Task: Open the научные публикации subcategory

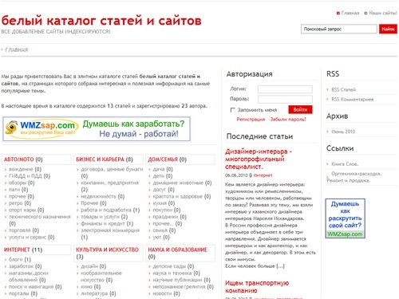Action: pyautogui.click(x=177, y=280)
